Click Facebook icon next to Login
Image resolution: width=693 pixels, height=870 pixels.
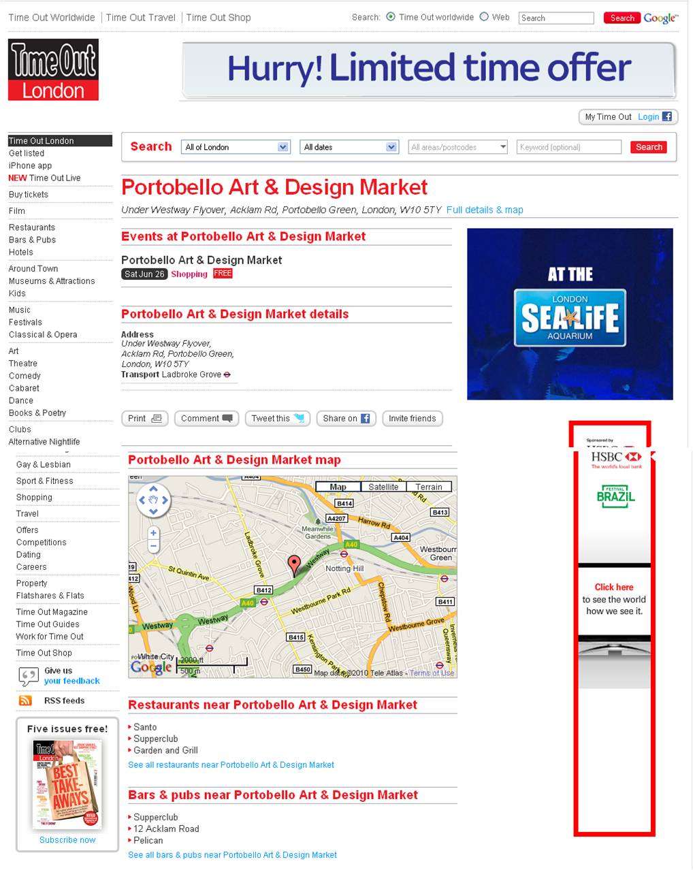[667, 116]
